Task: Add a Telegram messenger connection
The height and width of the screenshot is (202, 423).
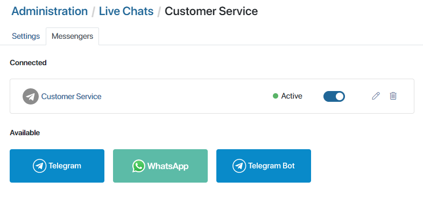Action: pos(57,166)
